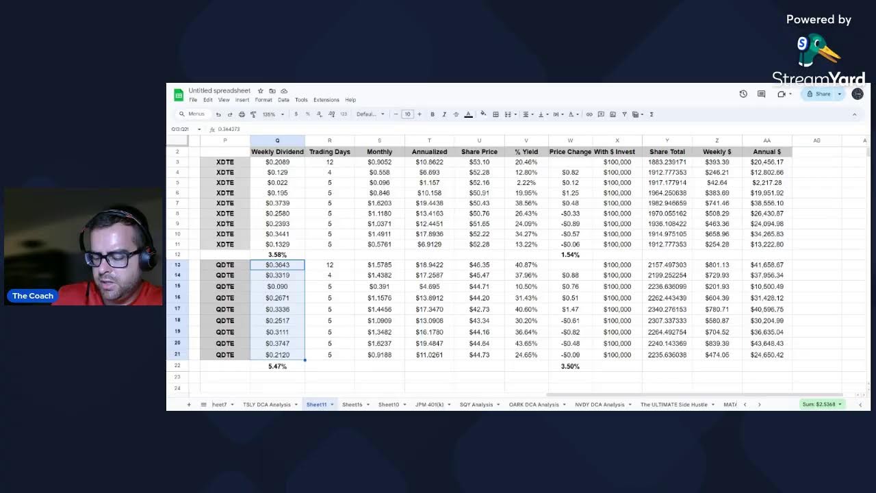Insert link with chain icon
The width and height of the screenshot is (876, 493).
pyautogui.click(x=589, y=114)
